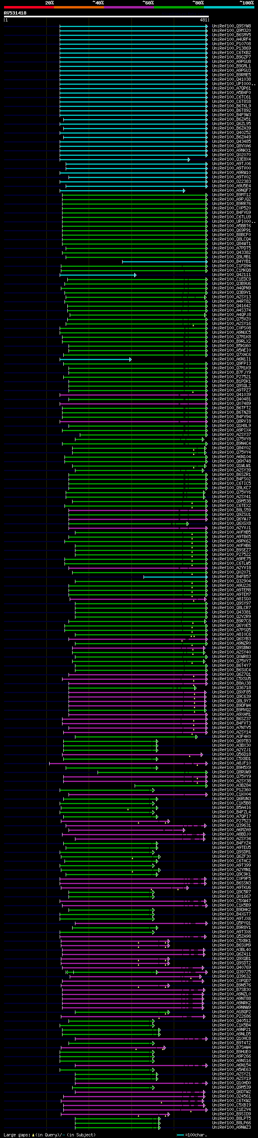258x1138 pixels.
Task: Select hit label UniRef100_P22686
Action: [x=231, y=1017]
